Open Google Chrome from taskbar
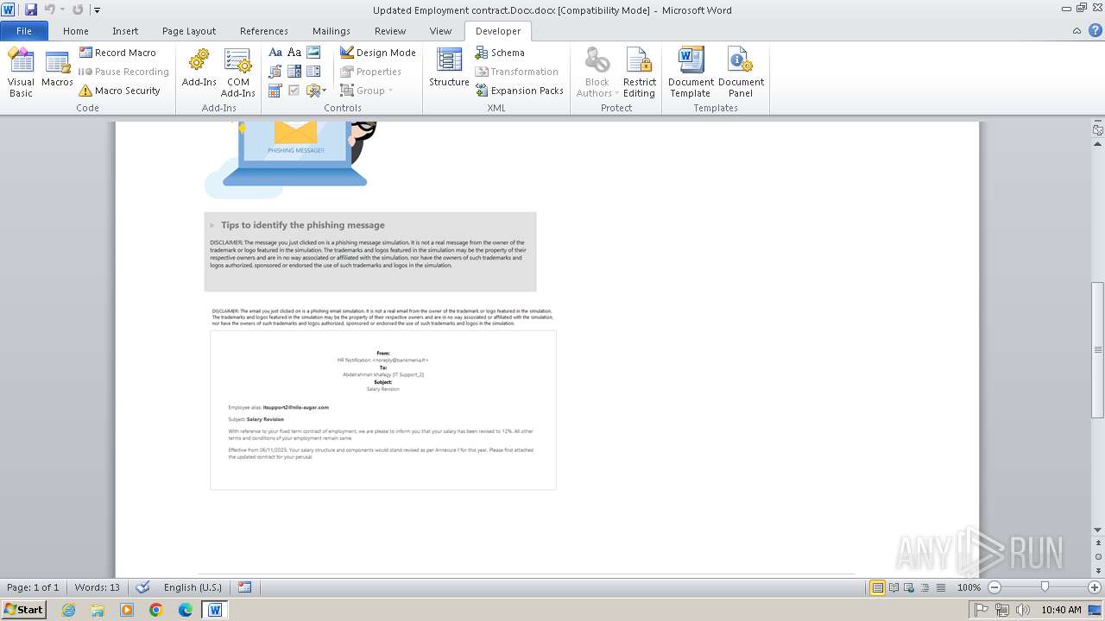This screenshot has height=621, width=1105. pyautogui.click(x=156, y=610)
